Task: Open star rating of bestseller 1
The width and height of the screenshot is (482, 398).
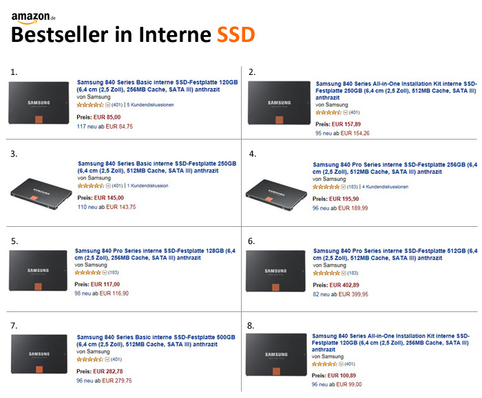Action: pyautogui.click(x=90, y=105)
